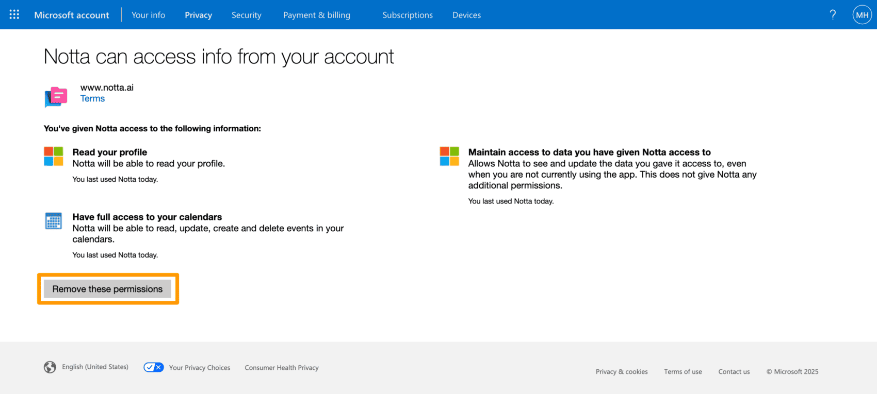
Task: Click Remove these permissions button
Action: click(x=107, y=289)
